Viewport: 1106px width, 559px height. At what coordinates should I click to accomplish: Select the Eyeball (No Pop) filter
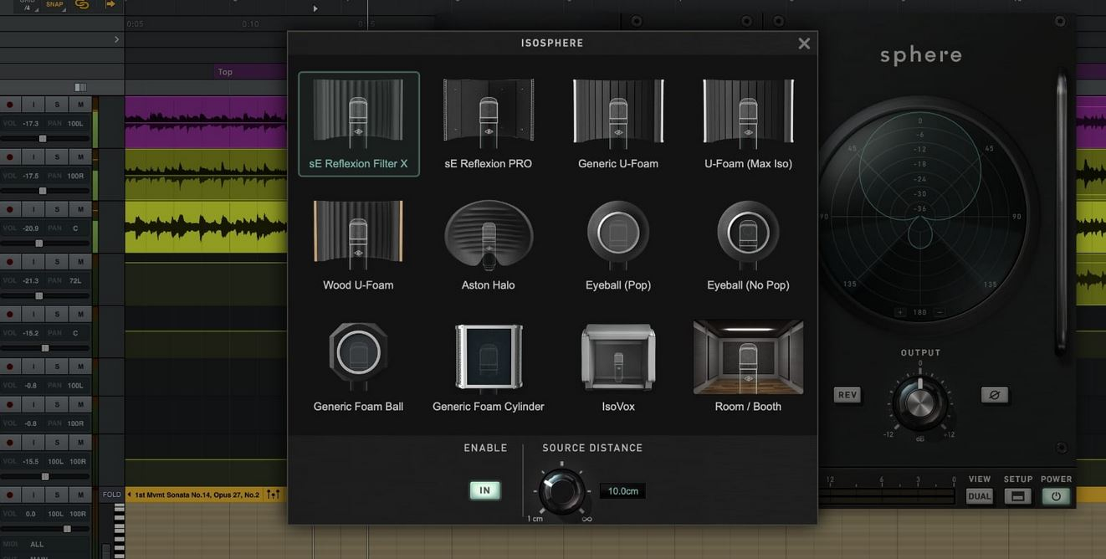(x=748, y=245)
